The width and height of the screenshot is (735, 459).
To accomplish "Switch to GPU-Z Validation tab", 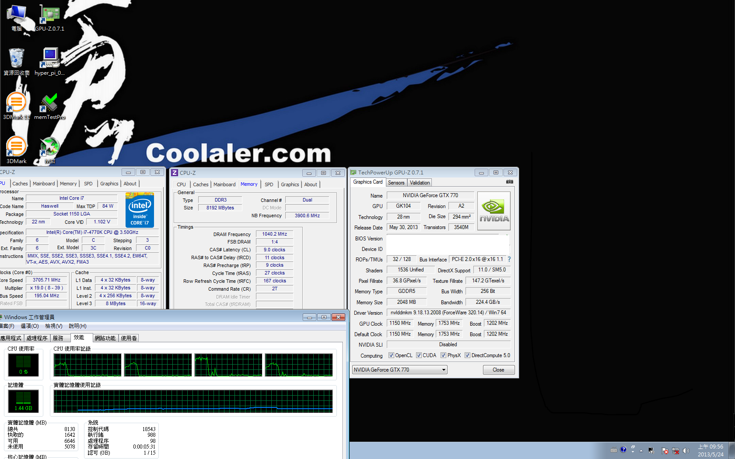I will pyautogui.click(x=420, y=183).
